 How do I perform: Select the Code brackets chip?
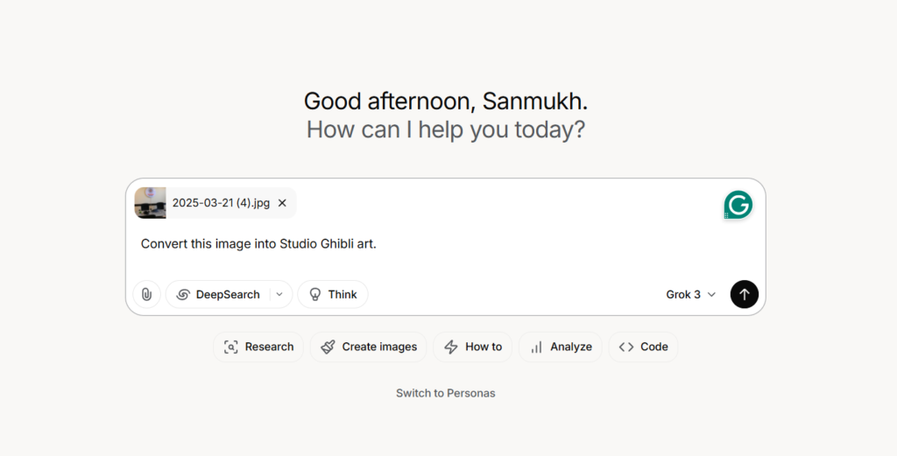pos(643,347)
